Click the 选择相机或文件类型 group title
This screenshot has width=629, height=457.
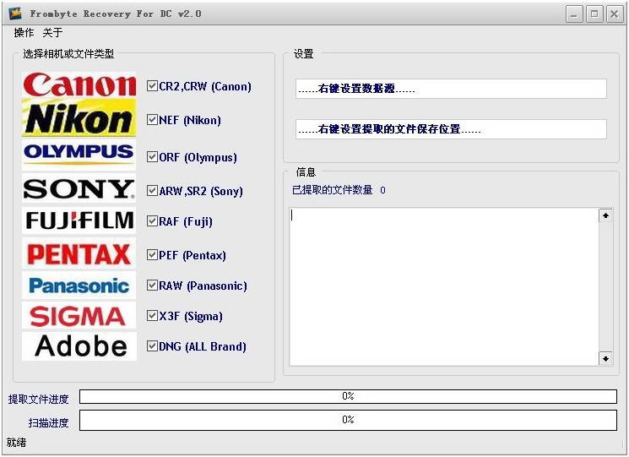point(68,54)
